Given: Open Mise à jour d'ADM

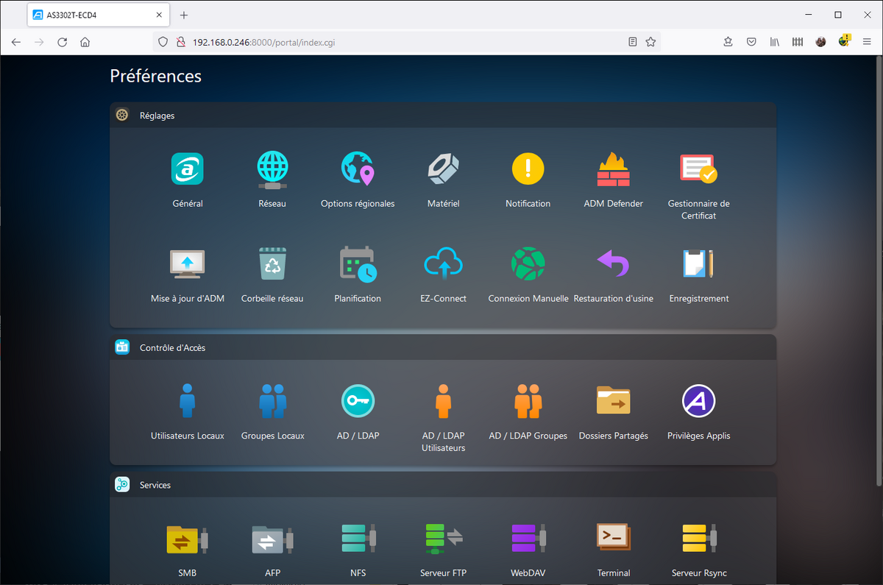Looking at the screenshot, I should coord(187,264).
